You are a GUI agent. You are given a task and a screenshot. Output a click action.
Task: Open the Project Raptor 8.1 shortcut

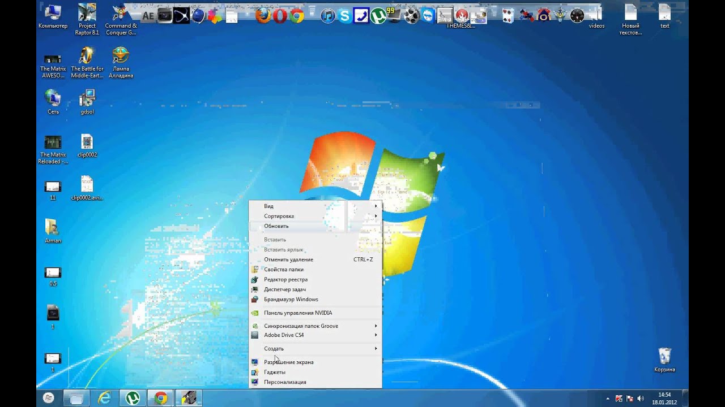point(87,19)
